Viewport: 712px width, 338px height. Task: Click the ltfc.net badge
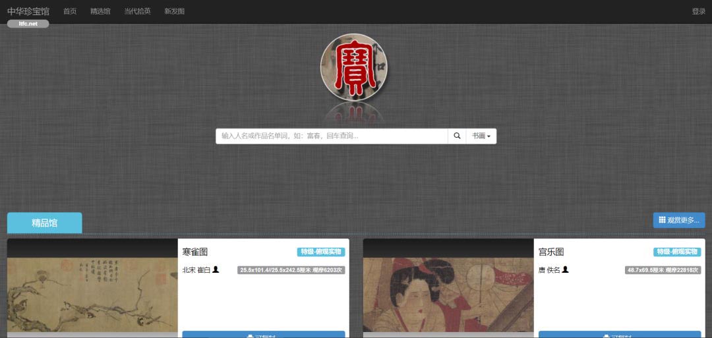click(28, 24)
